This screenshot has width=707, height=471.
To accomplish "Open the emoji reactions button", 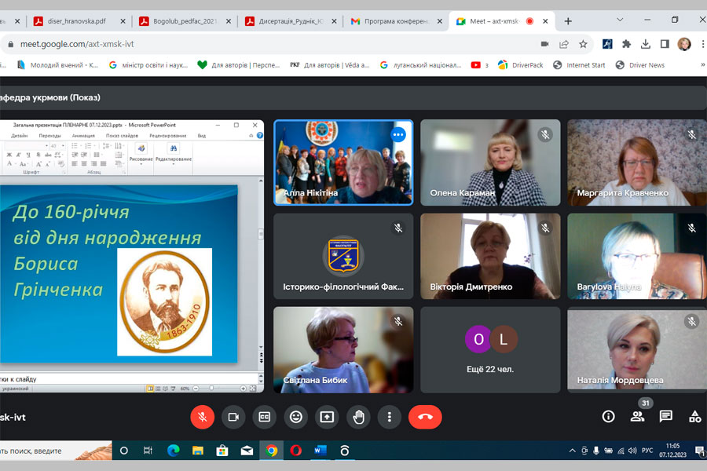I will point(296,417).
